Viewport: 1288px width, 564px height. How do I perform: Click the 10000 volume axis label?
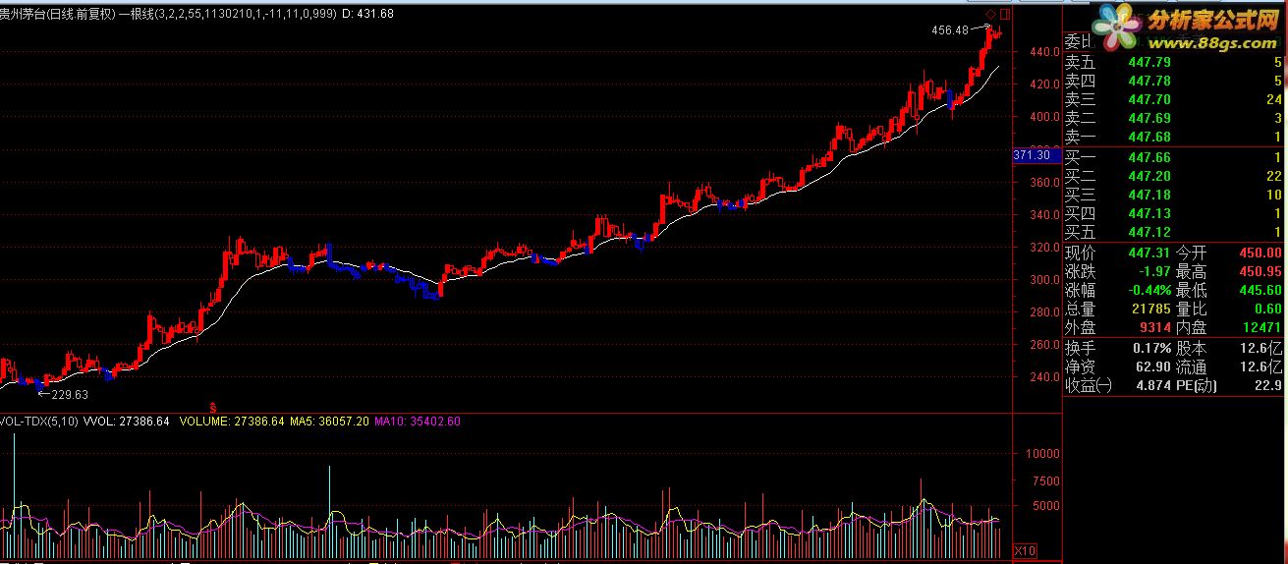(1041, 455)
